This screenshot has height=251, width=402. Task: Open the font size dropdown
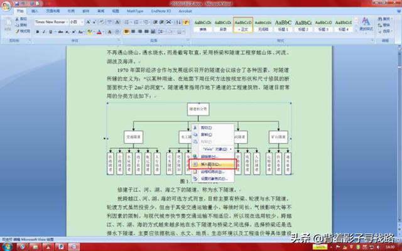[82, 23]
